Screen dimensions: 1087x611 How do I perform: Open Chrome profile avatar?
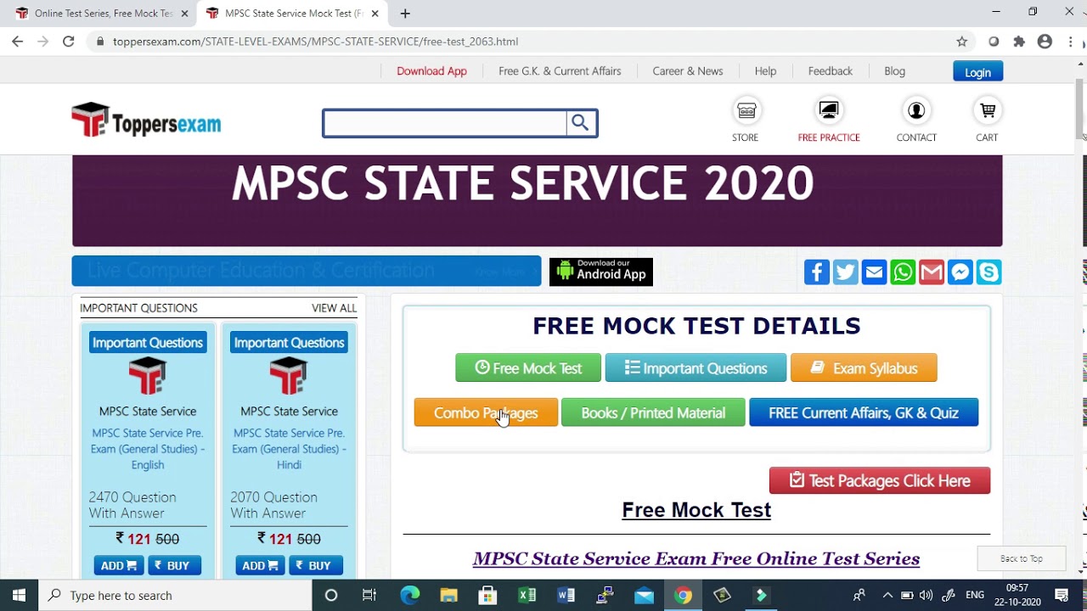1045,42
